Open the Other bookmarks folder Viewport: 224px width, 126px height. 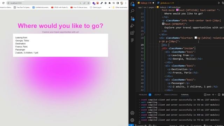120,7
